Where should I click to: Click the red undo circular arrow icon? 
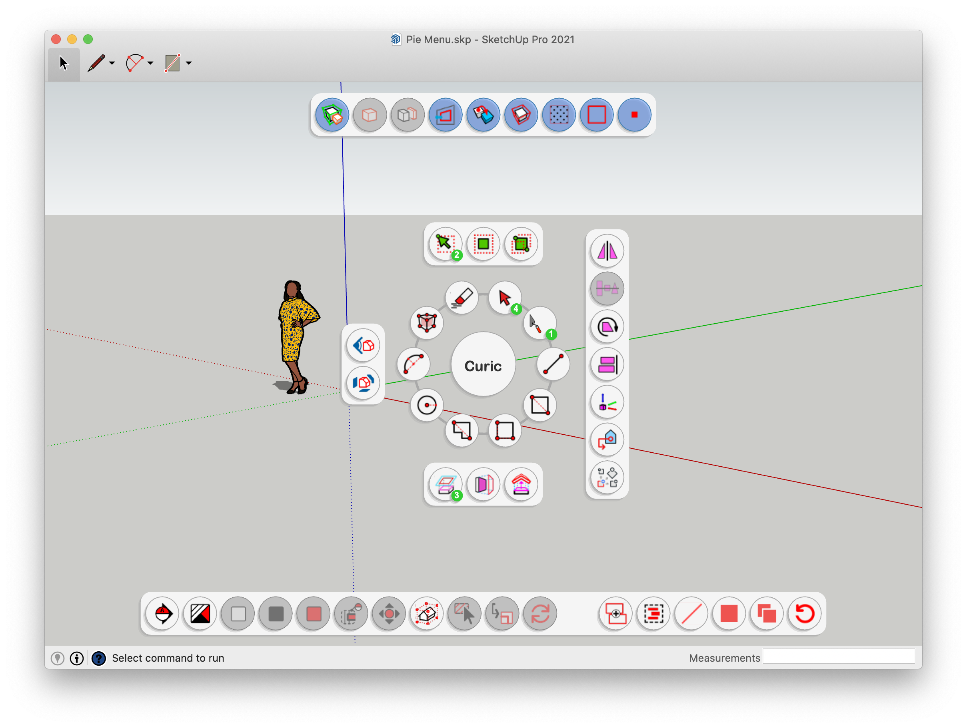click(x=804, y=614)
